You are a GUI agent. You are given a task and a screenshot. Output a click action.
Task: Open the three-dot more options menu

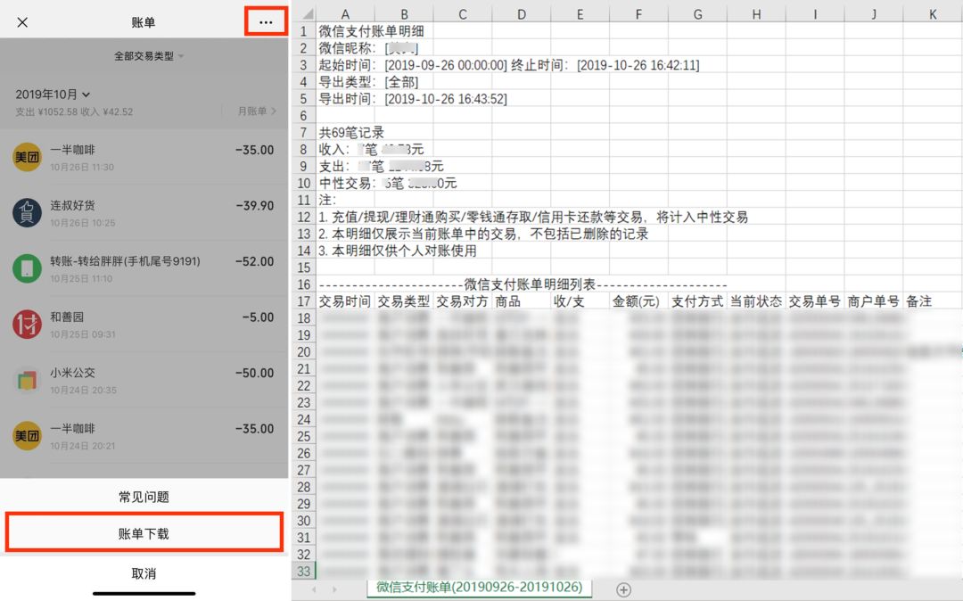pyautogui.click(x=266, y=22)
